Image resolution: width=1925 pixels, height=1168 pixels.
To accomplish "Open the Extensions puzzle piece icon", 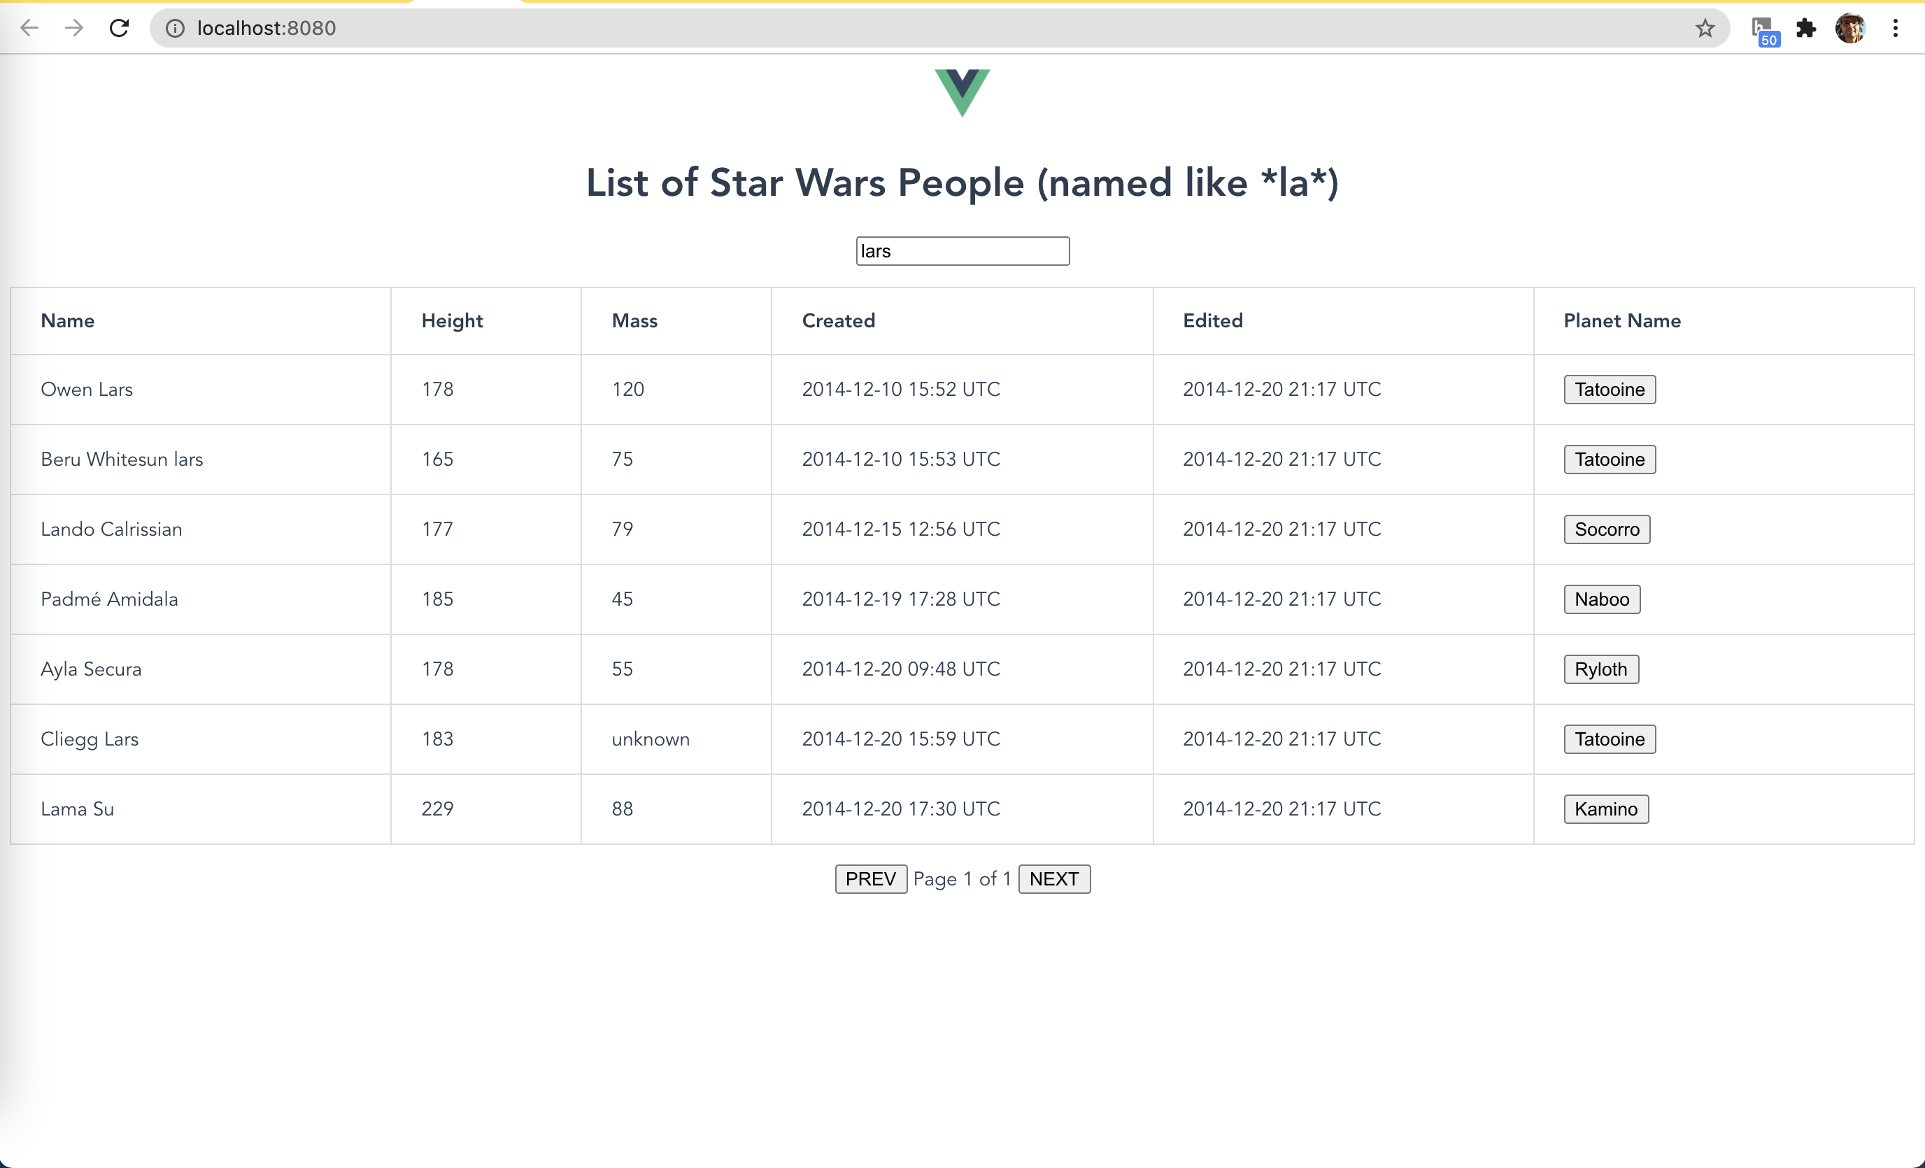I will click(x=1806, y=28).
